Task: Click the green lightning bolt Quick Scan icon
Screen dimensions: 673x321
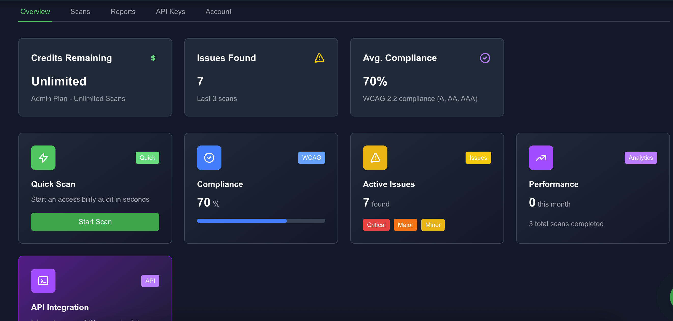Action: (x=43, y=158)
